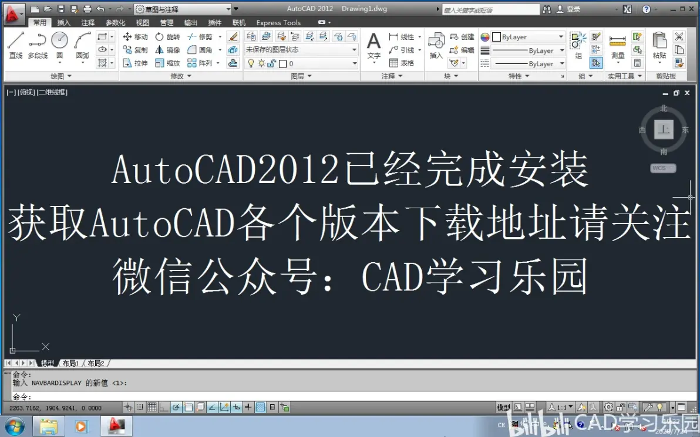Click the search keyword input field

pos(490,9)
